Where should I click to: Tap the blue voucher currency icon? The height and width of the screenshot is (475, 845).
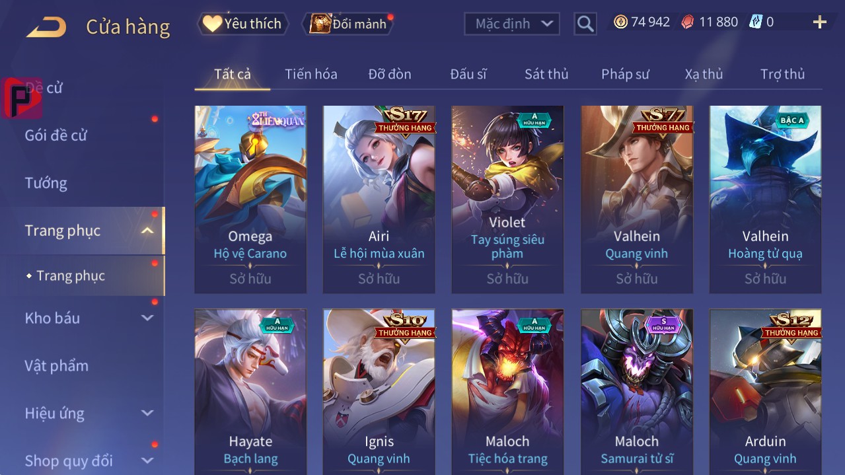tap(755, 22)
